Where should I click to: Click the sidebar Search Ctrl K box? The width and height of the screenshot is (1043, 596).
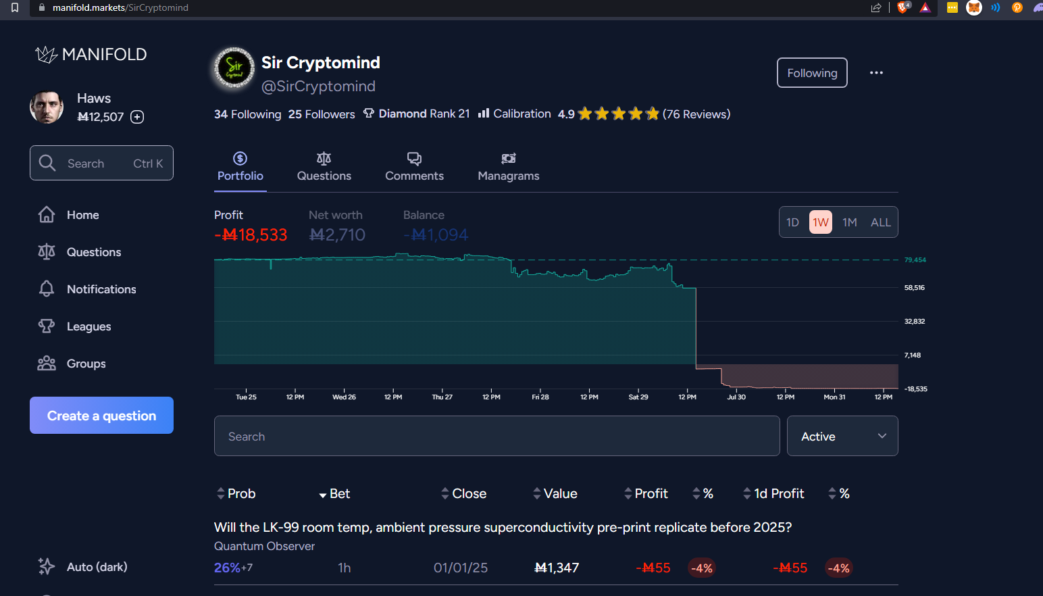[x=101, y=163]
